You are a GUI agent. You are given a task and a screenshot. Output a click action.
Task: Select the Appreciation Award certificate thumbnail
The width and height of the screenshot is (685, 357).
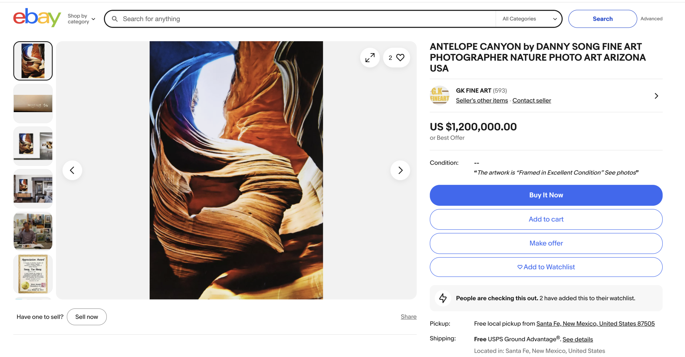point(33,274)
